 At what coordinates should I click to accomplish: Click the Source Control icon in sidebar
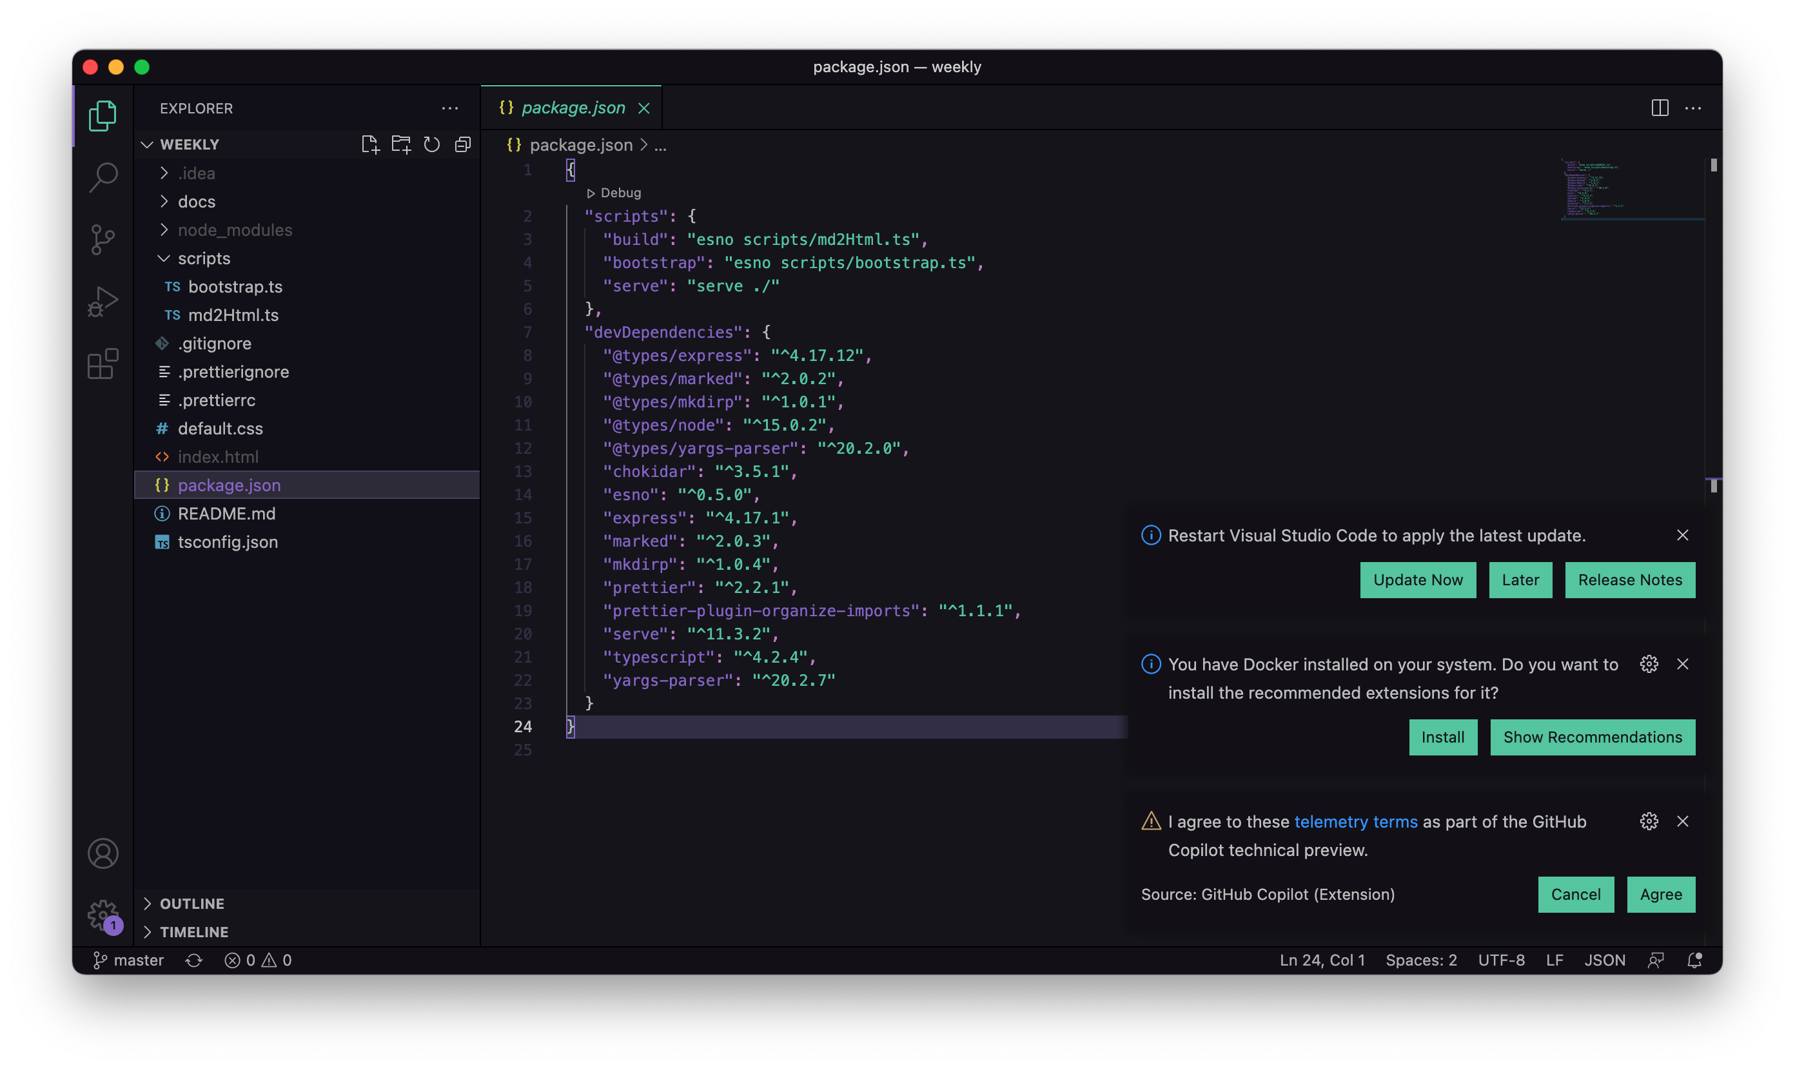click(x=102, y=240)
